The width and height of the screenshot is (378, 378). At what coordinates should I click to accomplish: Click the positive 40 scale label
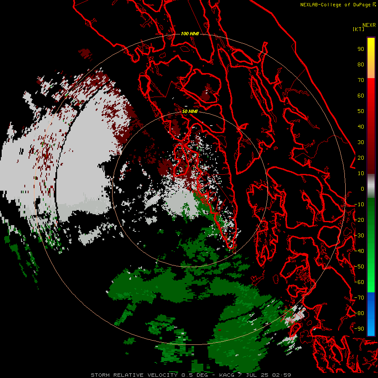coord(361,126)
